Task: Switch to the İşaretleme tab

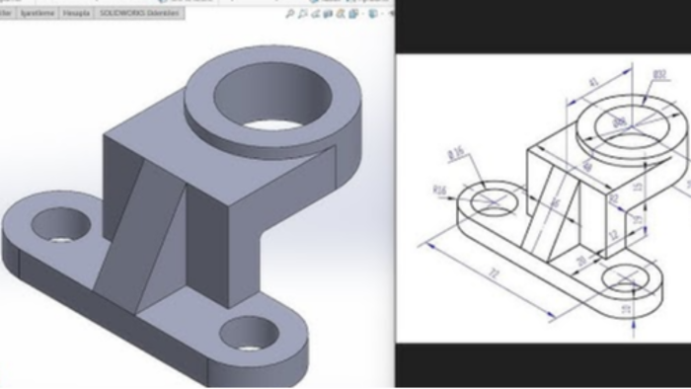Action: (38, 13)
